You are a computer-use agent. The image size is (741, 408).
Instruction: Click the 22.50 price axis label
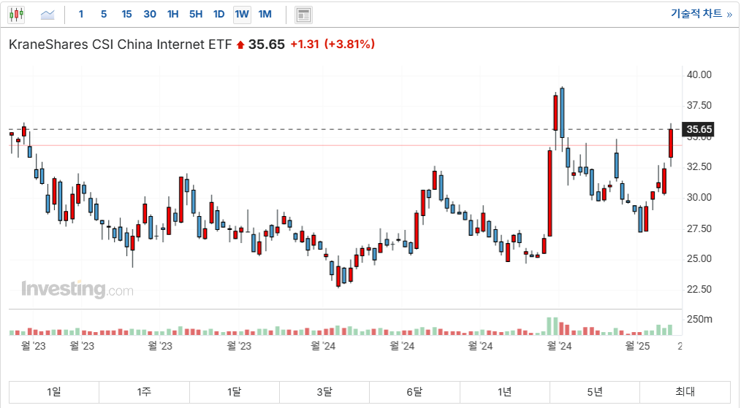tap(699, 289)
